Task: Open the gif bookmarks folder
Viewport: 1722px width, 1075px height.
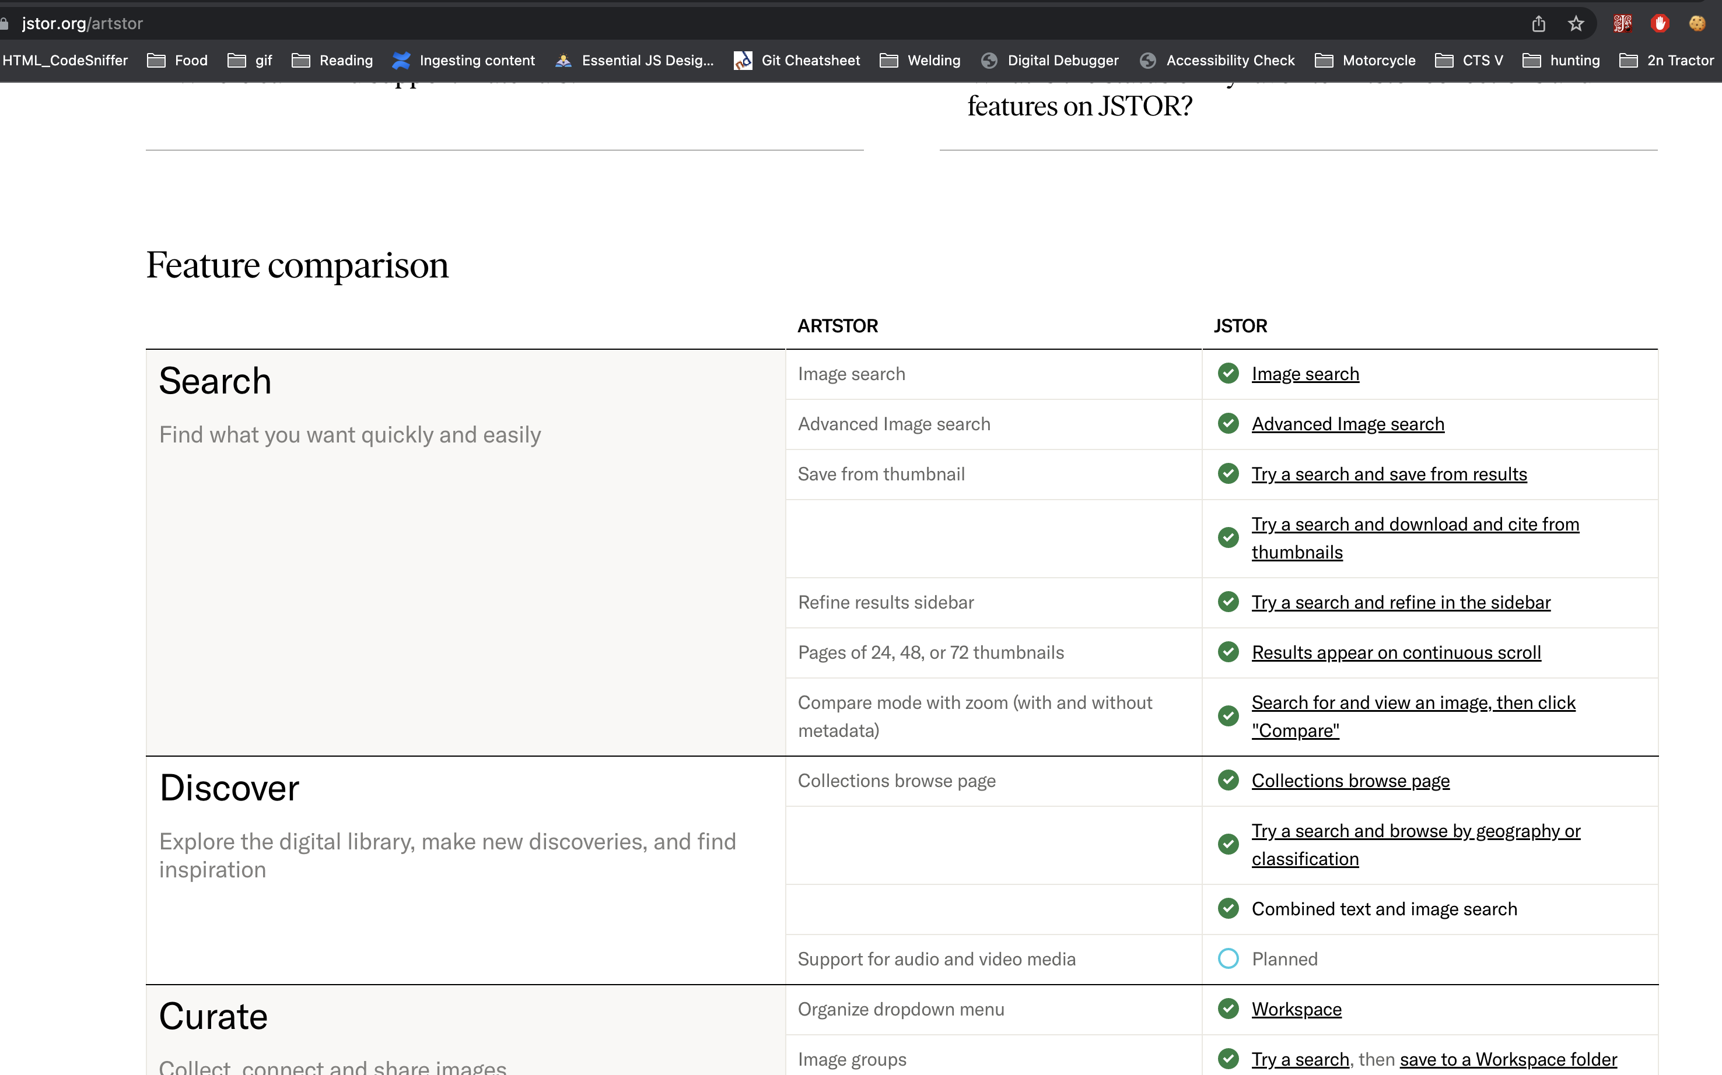Action: [x=250, y=61]
